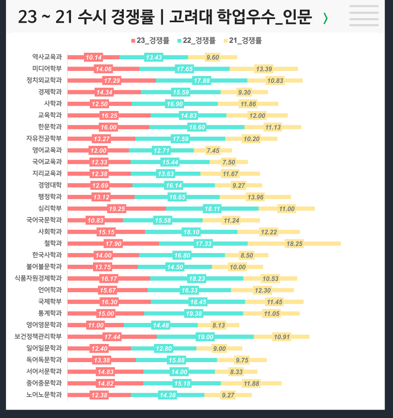
Task: Click the 16.14 value on 경영대학 bar
Action: point(174,185)
